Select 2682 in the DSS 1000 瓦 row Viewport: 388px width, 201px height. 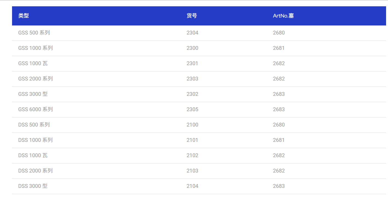point(279,156)
